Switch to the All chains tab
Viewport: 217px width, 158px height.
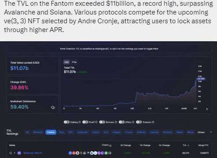(x=27, y=132)
